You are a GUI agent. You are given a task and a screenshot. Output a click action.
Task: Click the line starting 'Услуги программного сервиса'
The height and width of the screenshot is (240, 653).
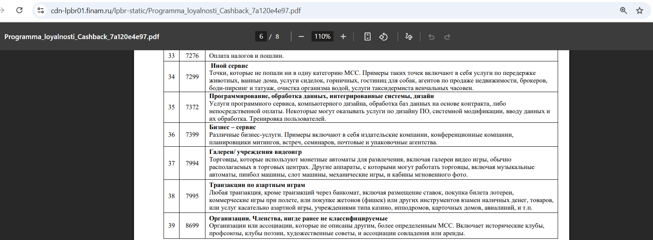point(357,104)
